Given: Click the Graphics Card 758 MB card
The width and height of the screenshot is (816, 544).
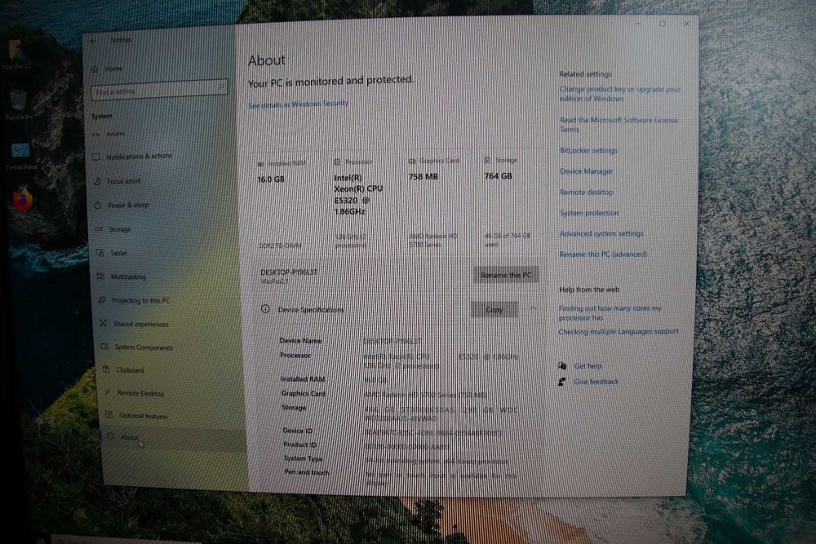Looking at the screenshot, I should (436, 203).
